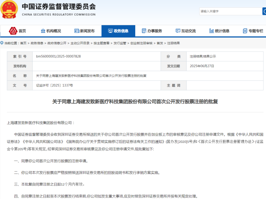266x199 pixels.
Task: Open 注册结果 breadcrumb link
Action: pos(173,43)
